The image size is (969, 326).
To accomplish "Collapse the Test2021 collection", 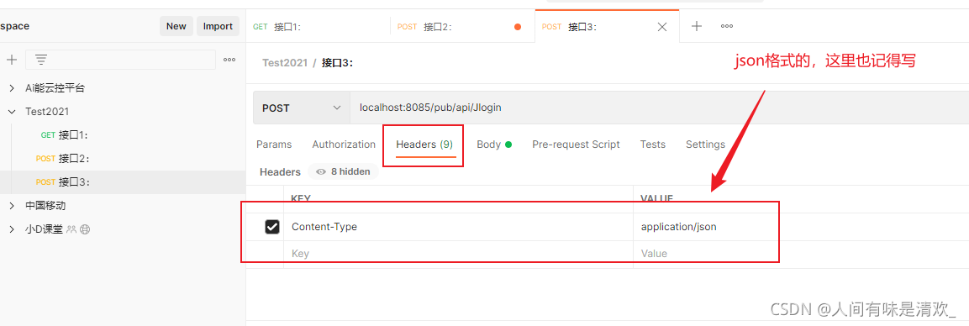I will click(x=11, y=112).
